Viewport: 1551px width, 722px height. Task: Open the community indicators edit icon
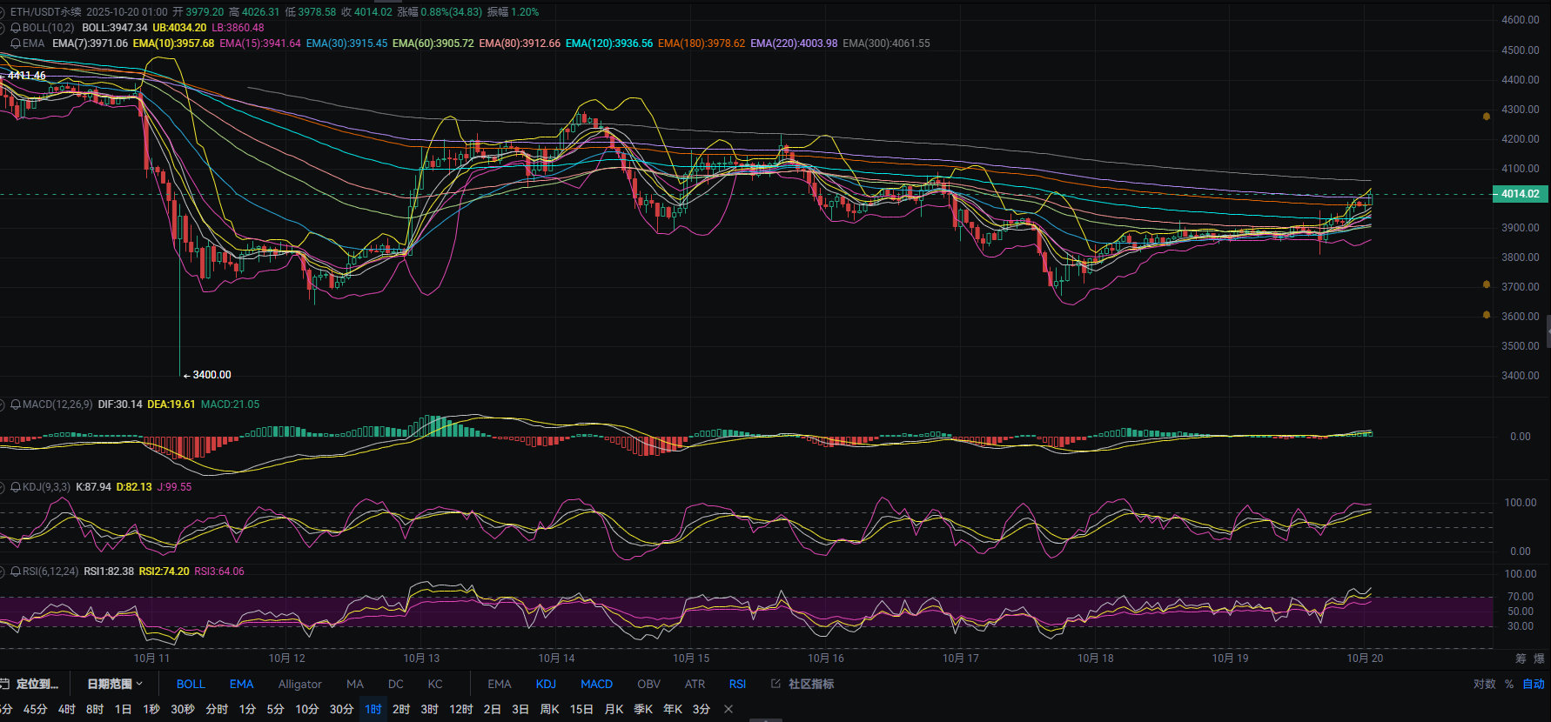point(775,684)
